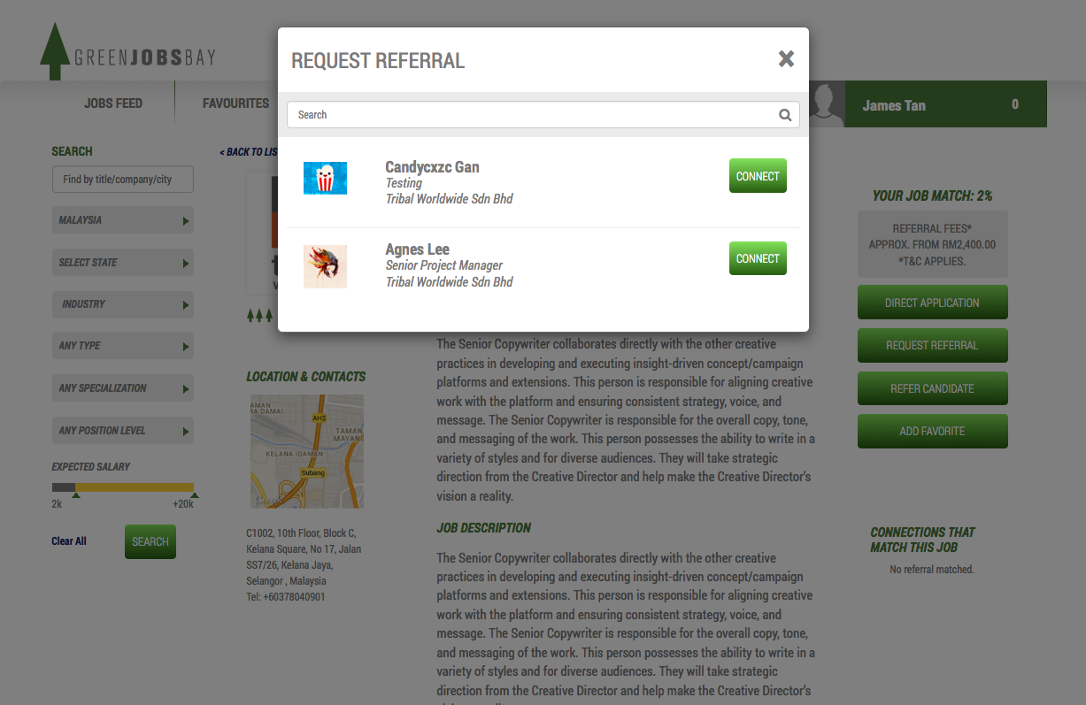This screenshot has height=705, width=1086.
Task: Click the search magnifier icon in dialog
Action: point(785,115)
